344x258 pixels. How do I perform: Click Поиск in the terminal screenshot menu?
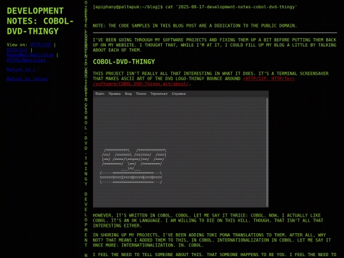(141, 94)
